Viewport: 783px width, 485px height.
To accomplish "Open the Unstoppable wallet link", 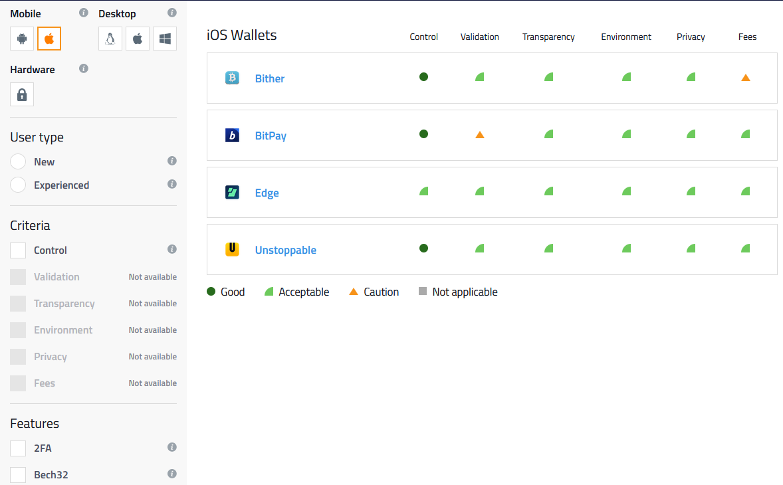I will coord(286,250).
